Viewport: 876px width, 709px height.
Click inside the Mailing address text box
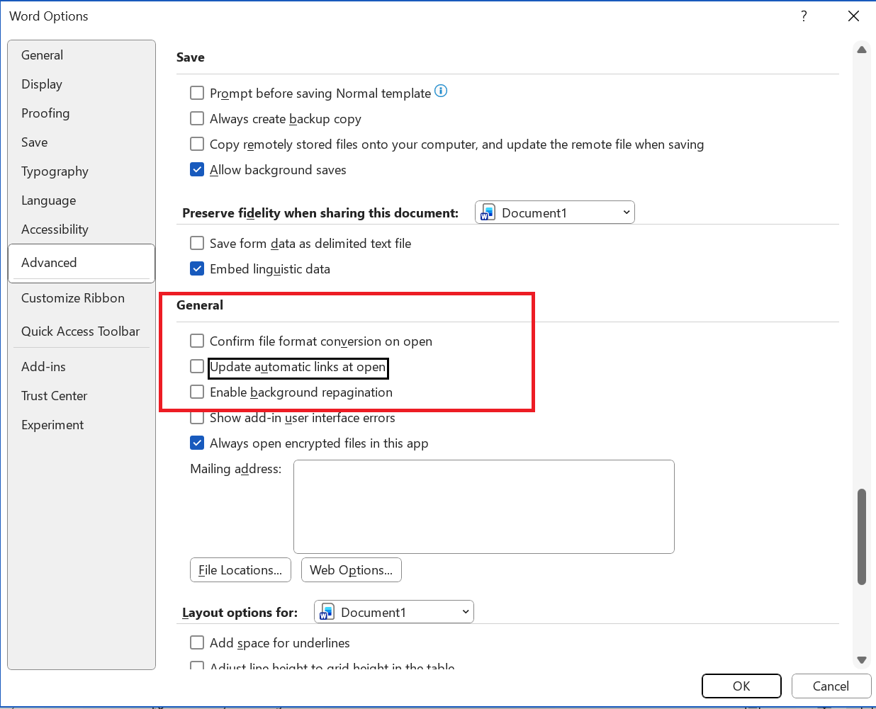[x=484, y=506]
